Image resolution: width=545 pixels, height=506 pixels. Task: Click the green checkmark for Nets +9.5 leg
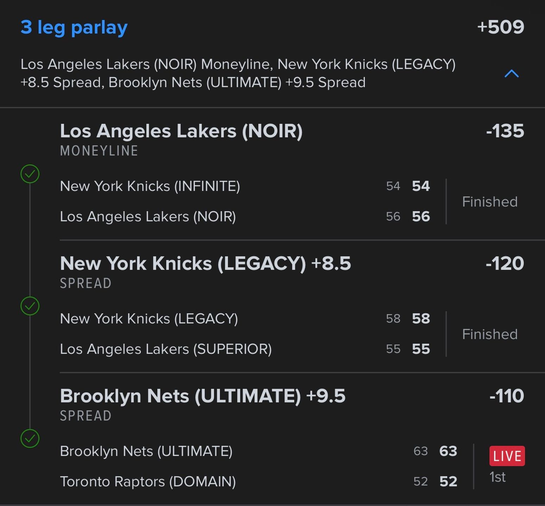pyautogui.click(x=30, y=438)
